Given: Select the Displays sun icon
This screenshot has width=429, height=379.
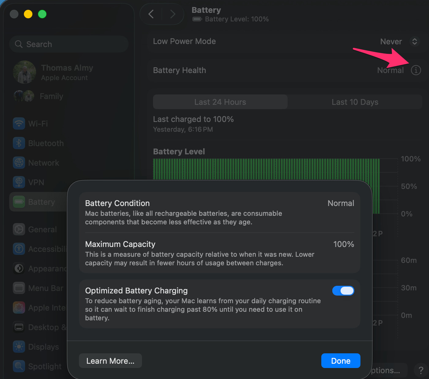Looking at the screenshot, I should pos(19,347).
